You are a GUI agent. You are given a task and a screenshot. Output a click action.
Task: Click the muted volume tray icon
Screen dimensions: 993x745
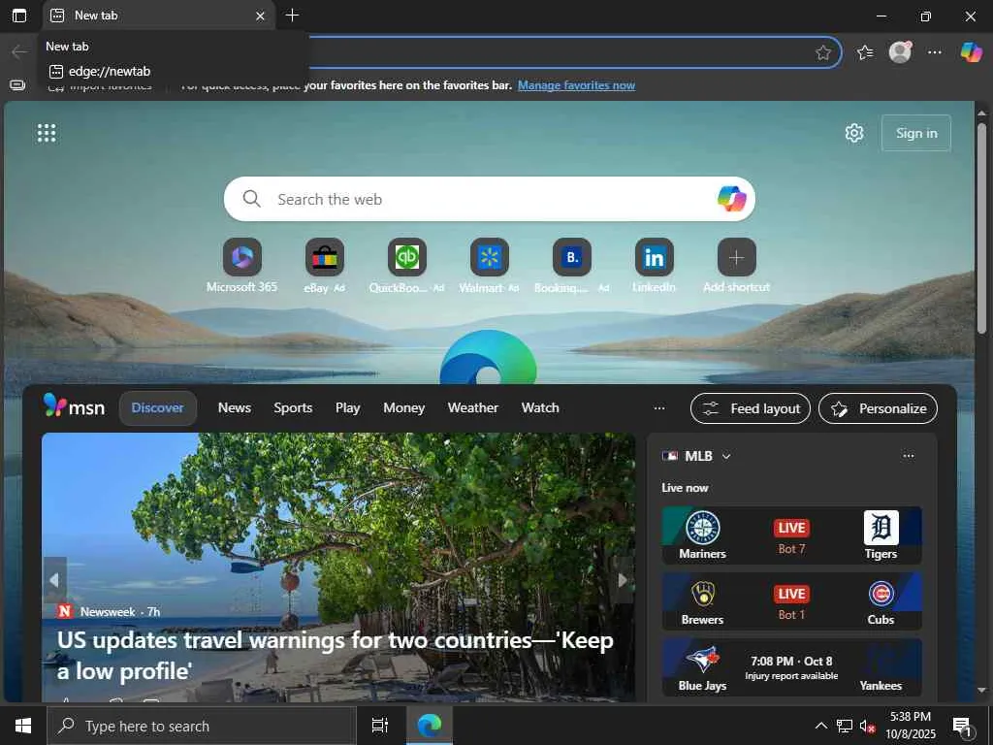click(x=867, y=726)
